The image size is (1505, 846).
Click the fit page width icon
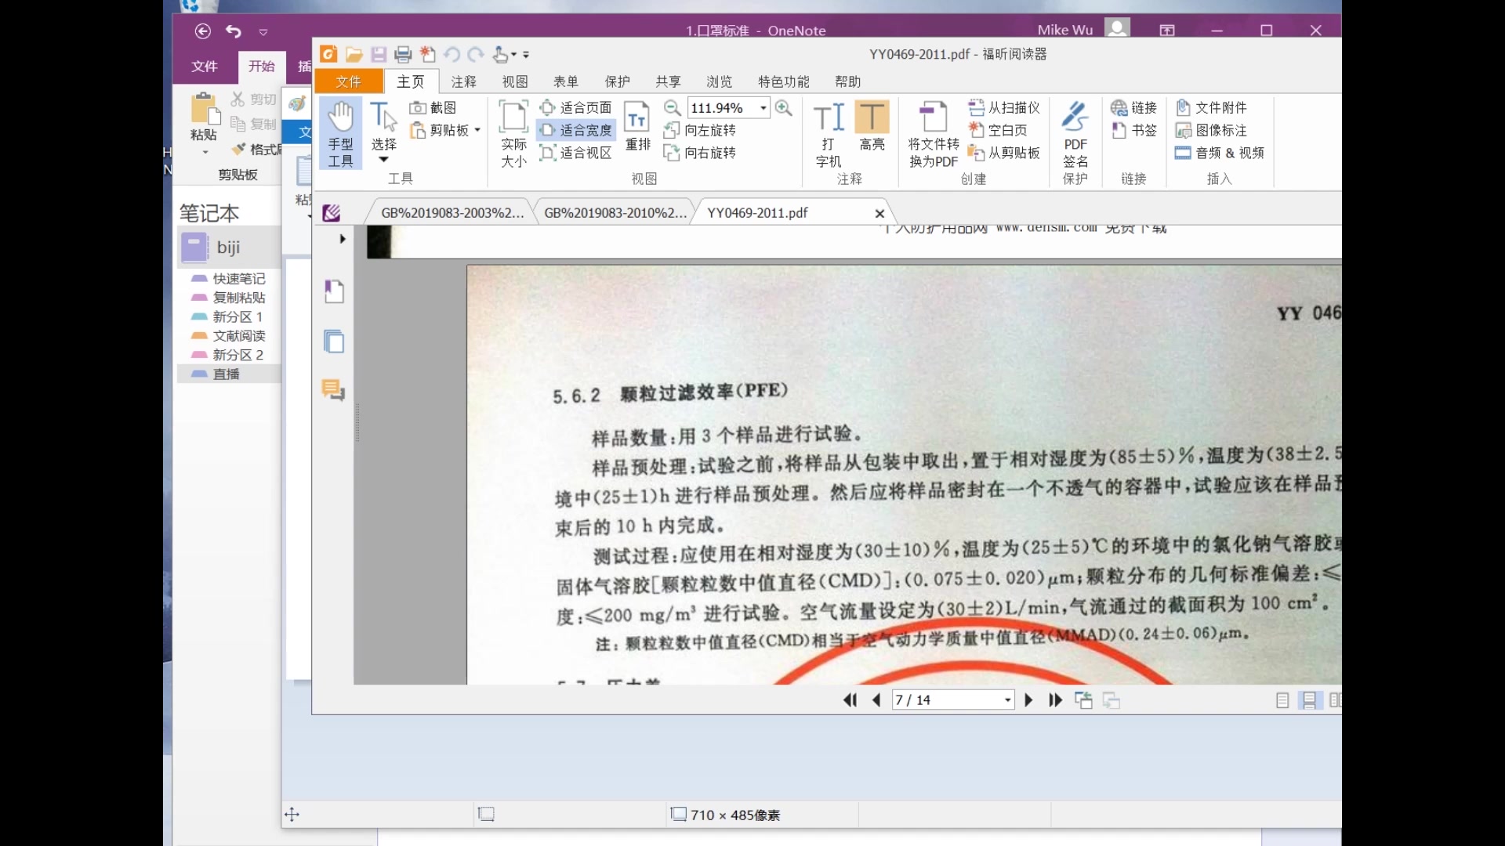point(576,130)
